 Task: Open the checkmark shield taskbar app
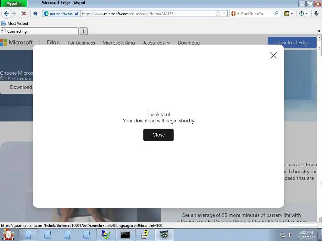[x=106, y=235]
